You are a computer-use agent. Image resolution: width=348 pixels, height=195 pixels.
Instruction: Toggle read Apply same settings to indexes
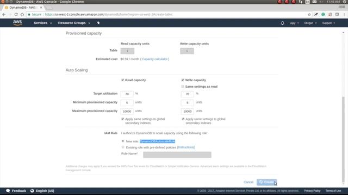point(122,119)
